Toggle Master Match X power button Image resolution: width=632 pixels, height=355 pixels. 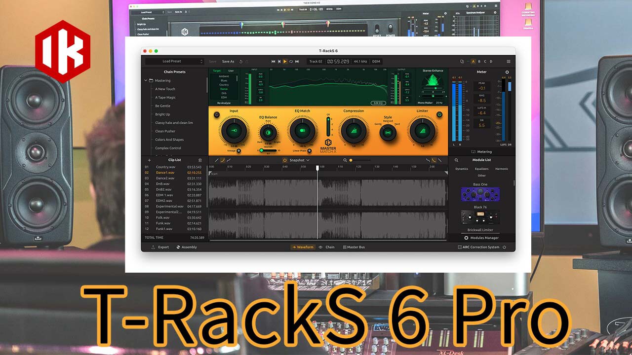(439, 114)
